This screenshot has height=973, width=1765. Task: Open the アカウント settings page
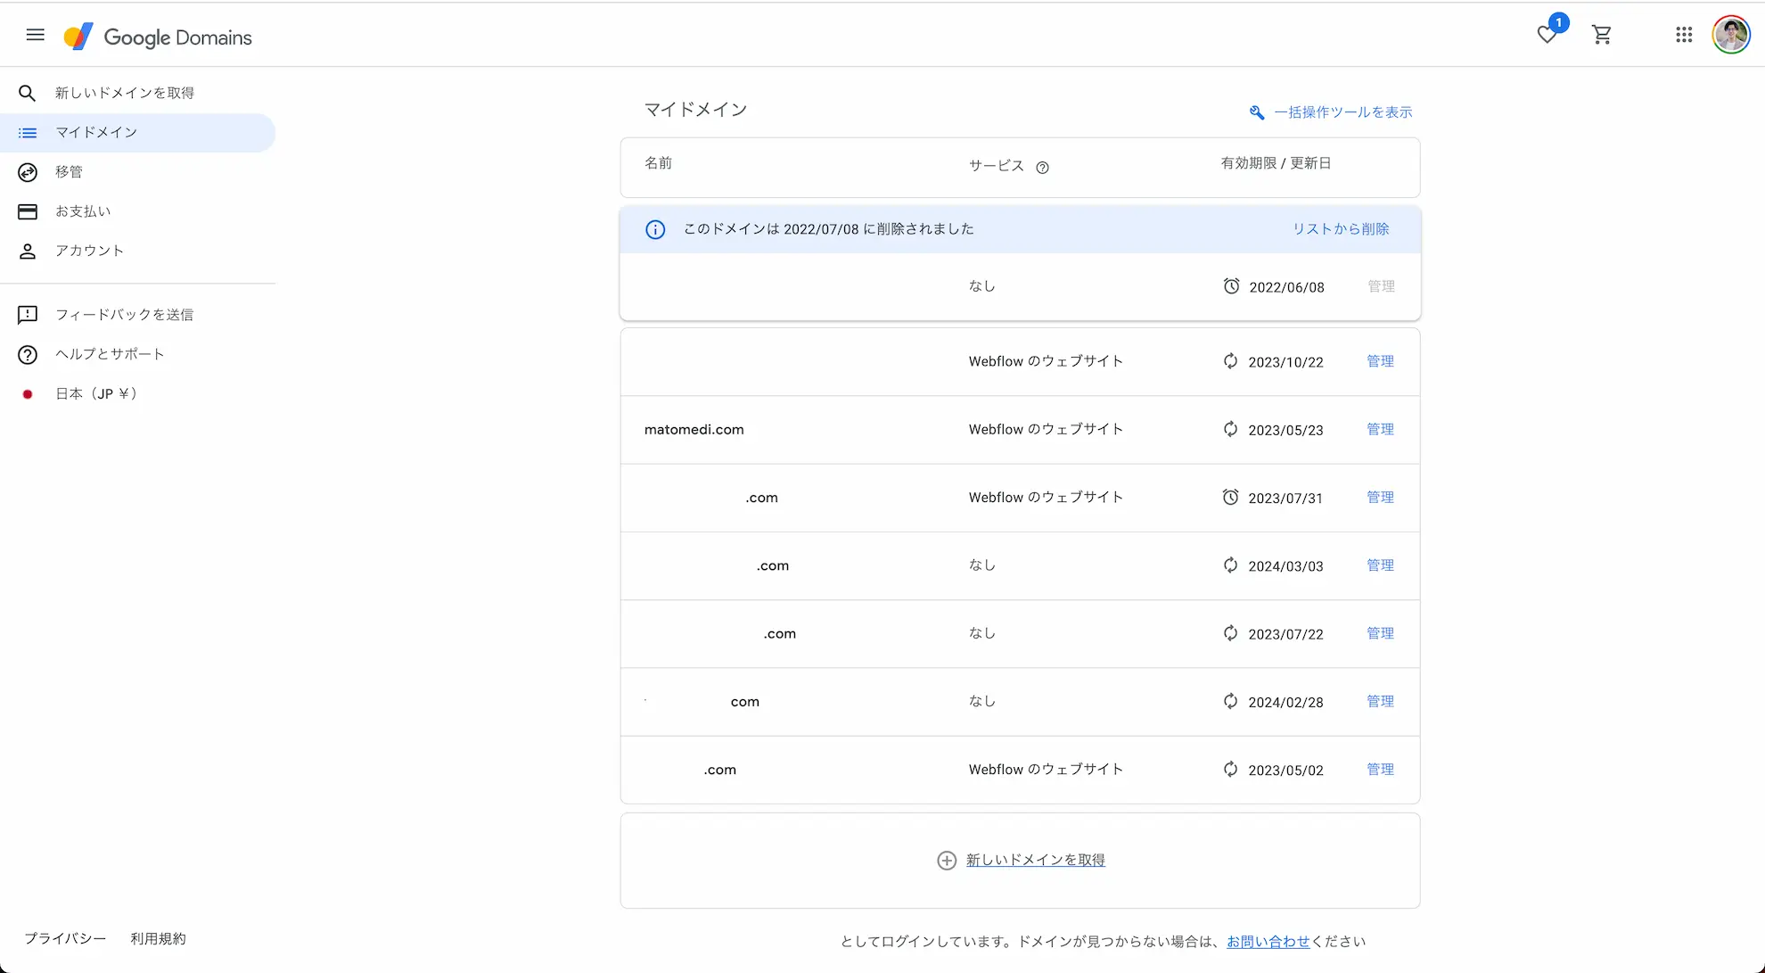point(89,251)
